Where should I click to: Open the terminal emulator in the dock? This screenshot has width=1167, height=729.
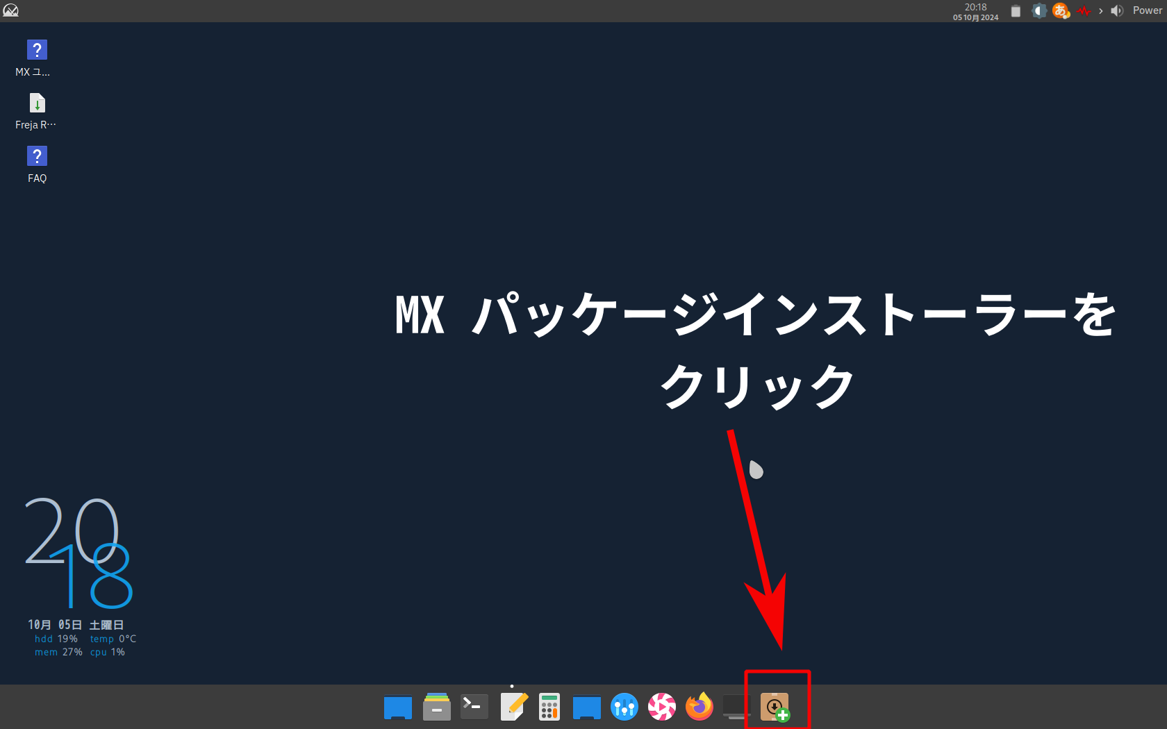(474, 706)
